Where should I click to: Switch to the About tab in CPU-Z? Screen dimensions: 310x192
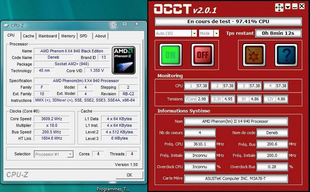100,36
